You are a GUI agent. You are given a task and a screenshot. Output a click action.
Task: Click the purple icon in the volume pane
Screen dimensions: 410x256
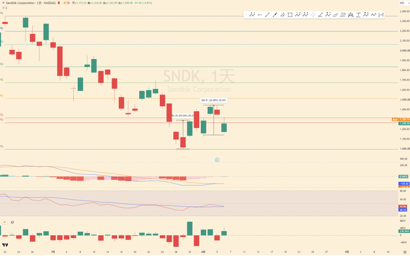click(12, 222)
